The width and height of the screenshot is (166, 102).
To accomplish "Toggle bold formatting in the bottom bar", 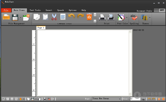I will coord(3,99).
